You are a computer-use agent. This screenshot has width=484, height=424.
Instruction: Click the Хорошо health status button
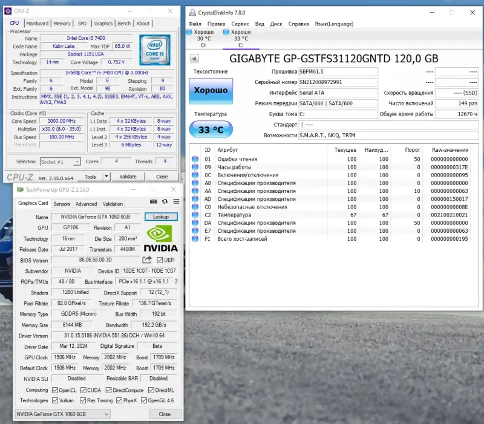pyautogui.click(x=211, y=91)
